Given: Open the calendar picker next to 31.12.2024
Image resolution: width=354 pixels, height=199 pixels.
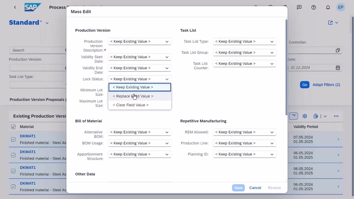Looking at the screenshot, I should pos(337,68).
